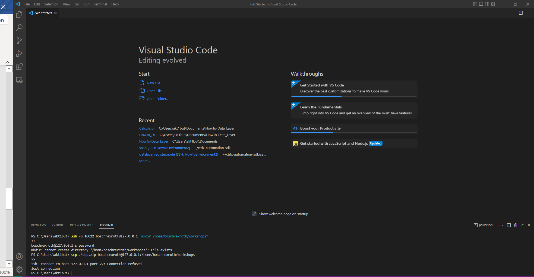Kill terminal with the trash icon

coord(516,225)
